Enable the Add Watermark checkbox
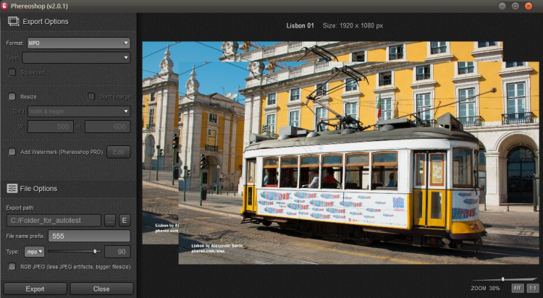543x298 pixels. pos(12,152)
